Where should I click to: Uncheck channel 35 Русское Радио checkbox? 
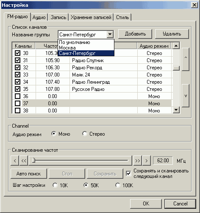click(x=17, y=89)
